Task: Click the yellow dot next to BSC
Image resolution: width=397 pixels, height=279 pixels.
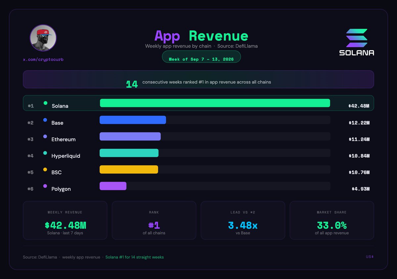Action: 45,169
